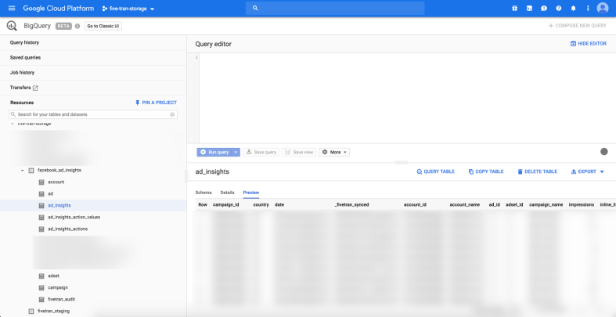The height and width of the screenshot is (317, 616).
Task: Click the editor resize handle below toolbar
Action: 401,162
